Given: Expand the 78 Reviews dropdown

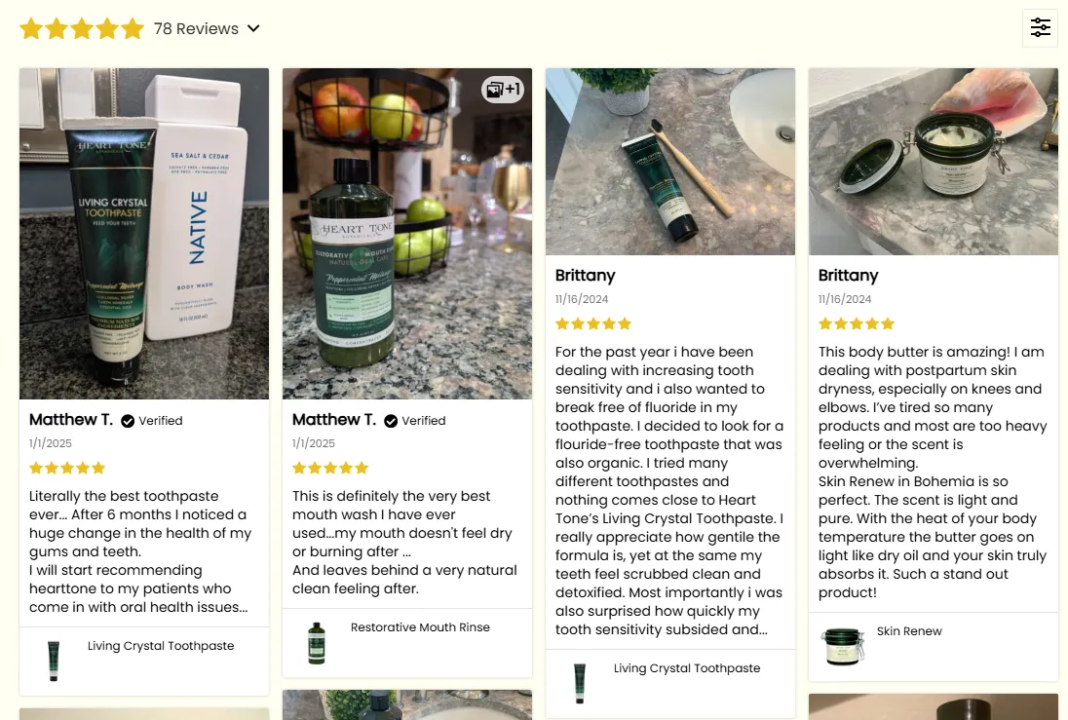Looking at the screenshot, I should pos(254,28).
